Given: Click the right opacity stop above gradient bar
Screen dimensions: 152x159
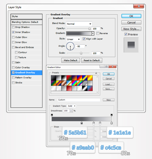Looking at the screenshot, I should [x=111, y=115].
